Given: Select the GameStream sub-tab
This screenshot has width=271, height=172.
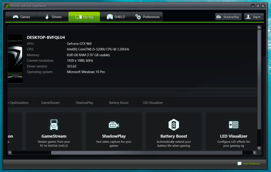Looking at the screenshot, I should point(50,103).
